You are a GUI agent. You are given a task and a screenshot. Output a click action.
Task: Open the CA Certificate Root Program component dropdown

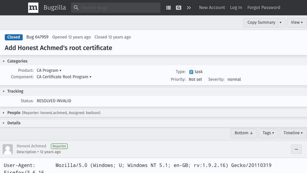coord(64,77)
